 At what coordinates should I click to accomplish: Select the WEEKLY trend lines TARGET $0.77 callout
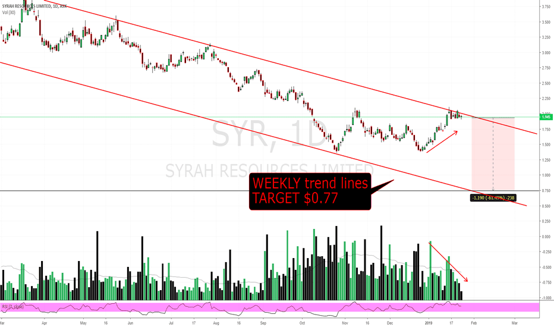[x=310, y=191]
